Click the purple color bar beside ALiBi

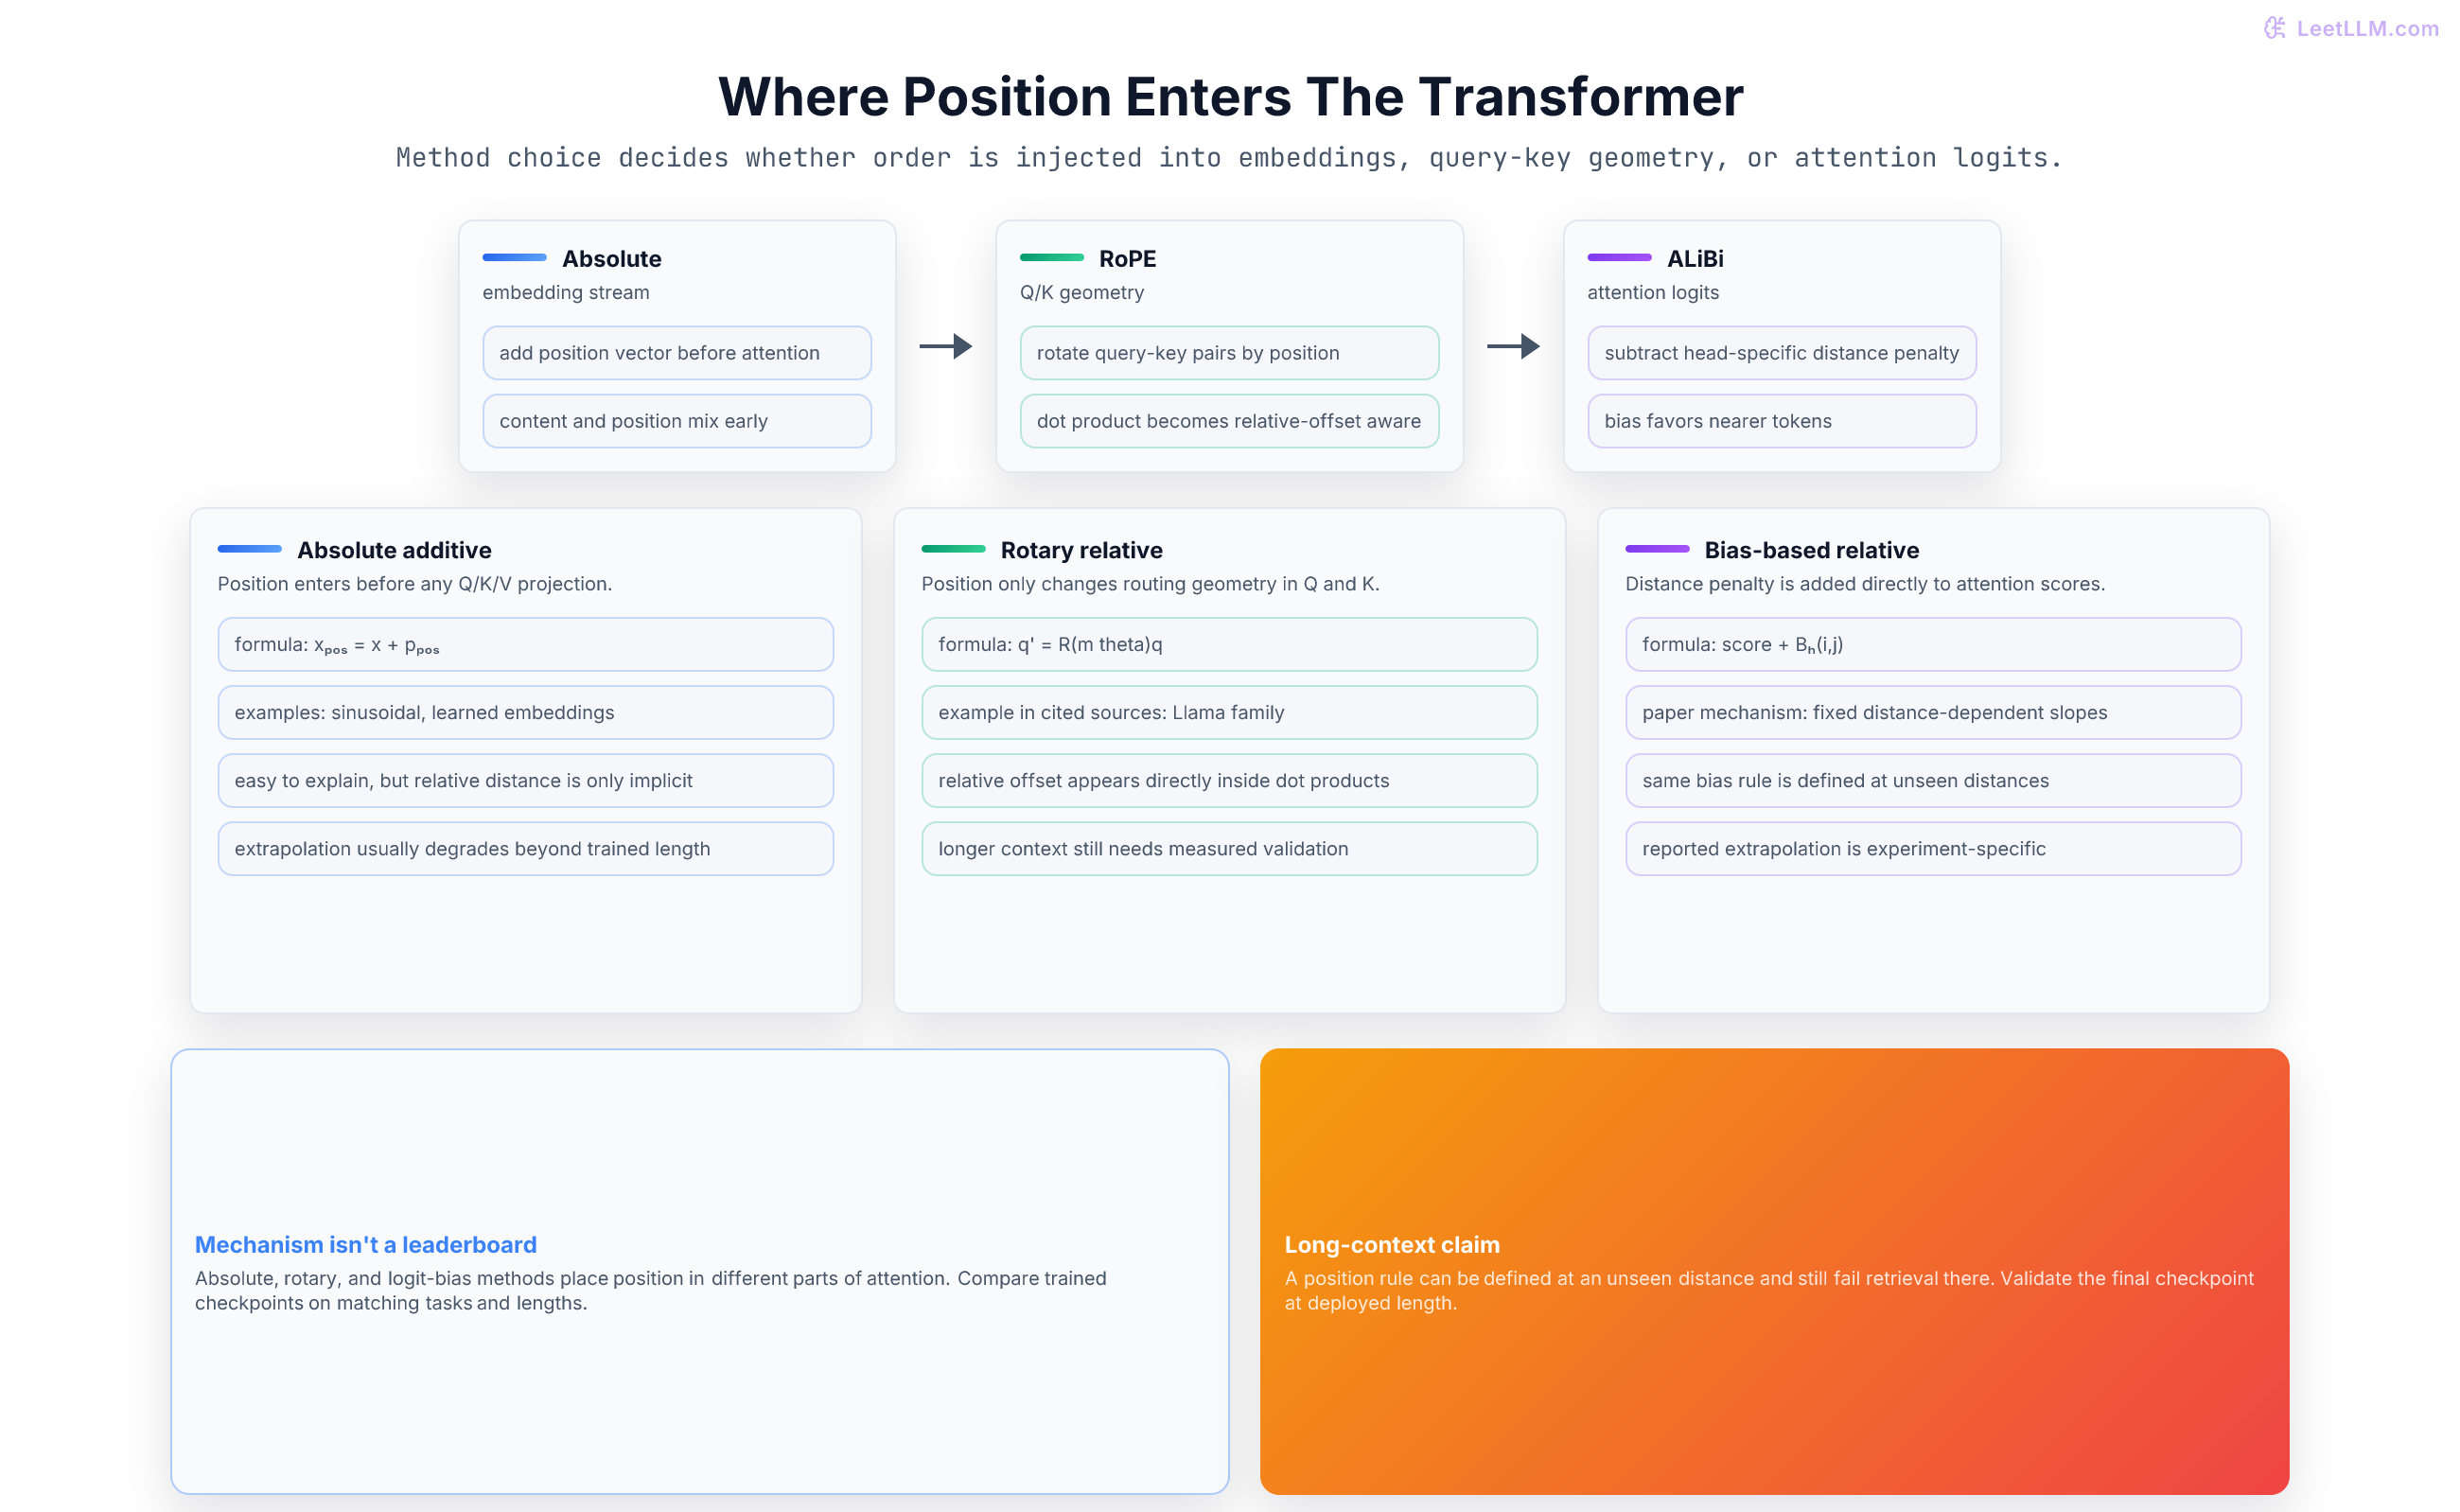1619,258
